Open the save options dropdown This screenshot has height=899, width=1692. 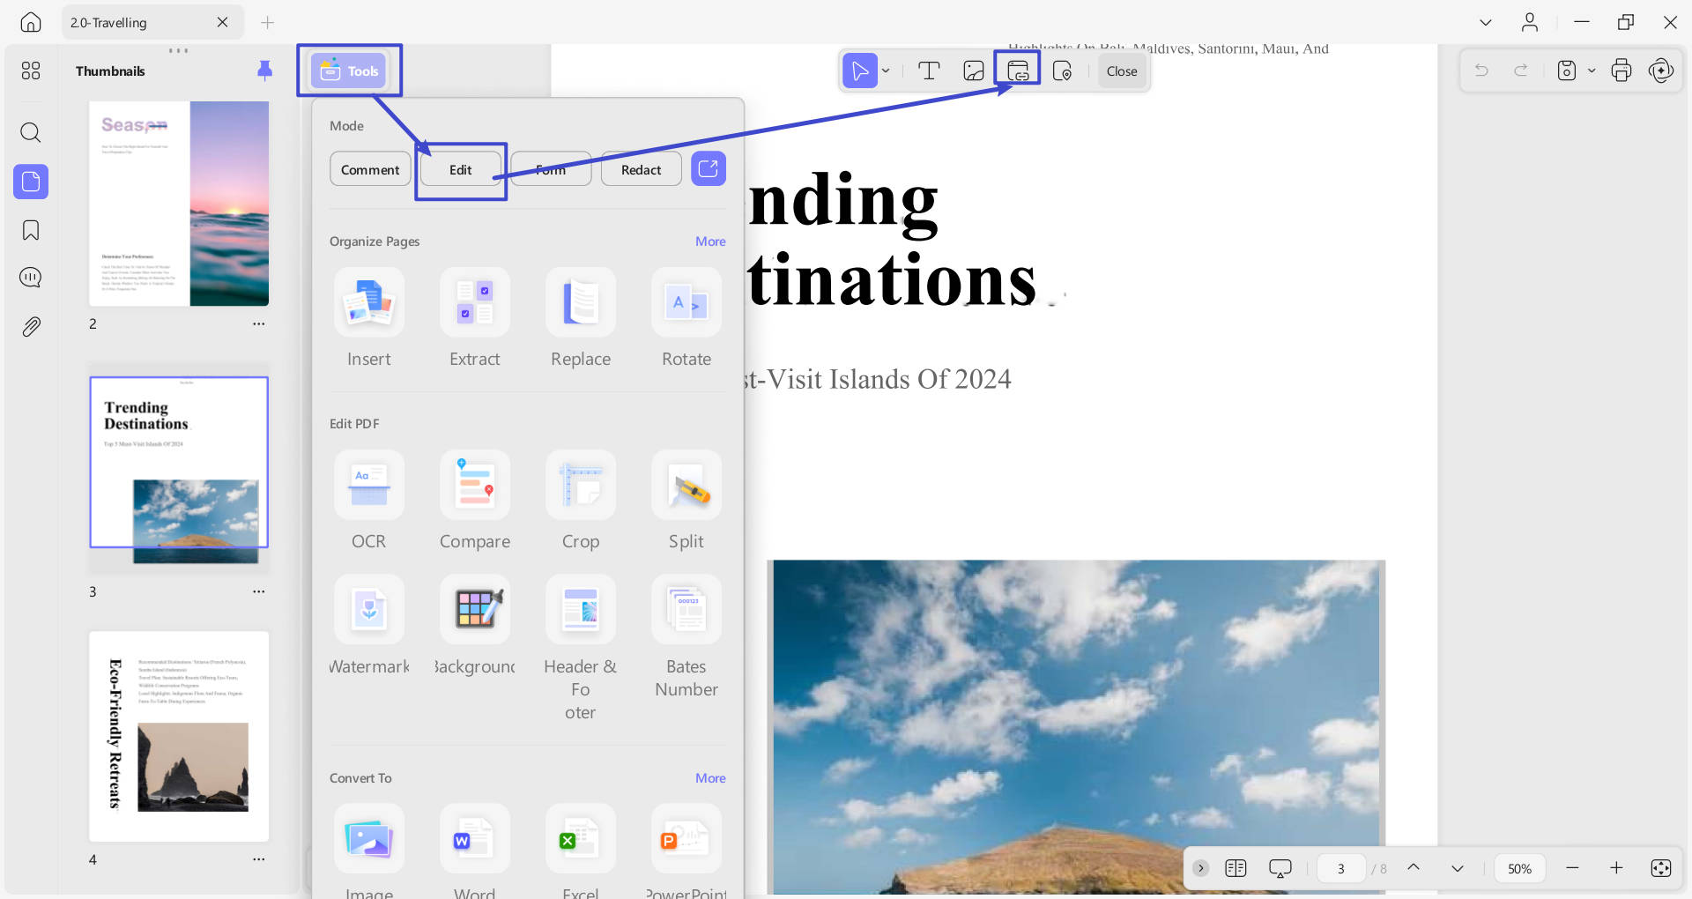pos(1592,71)
